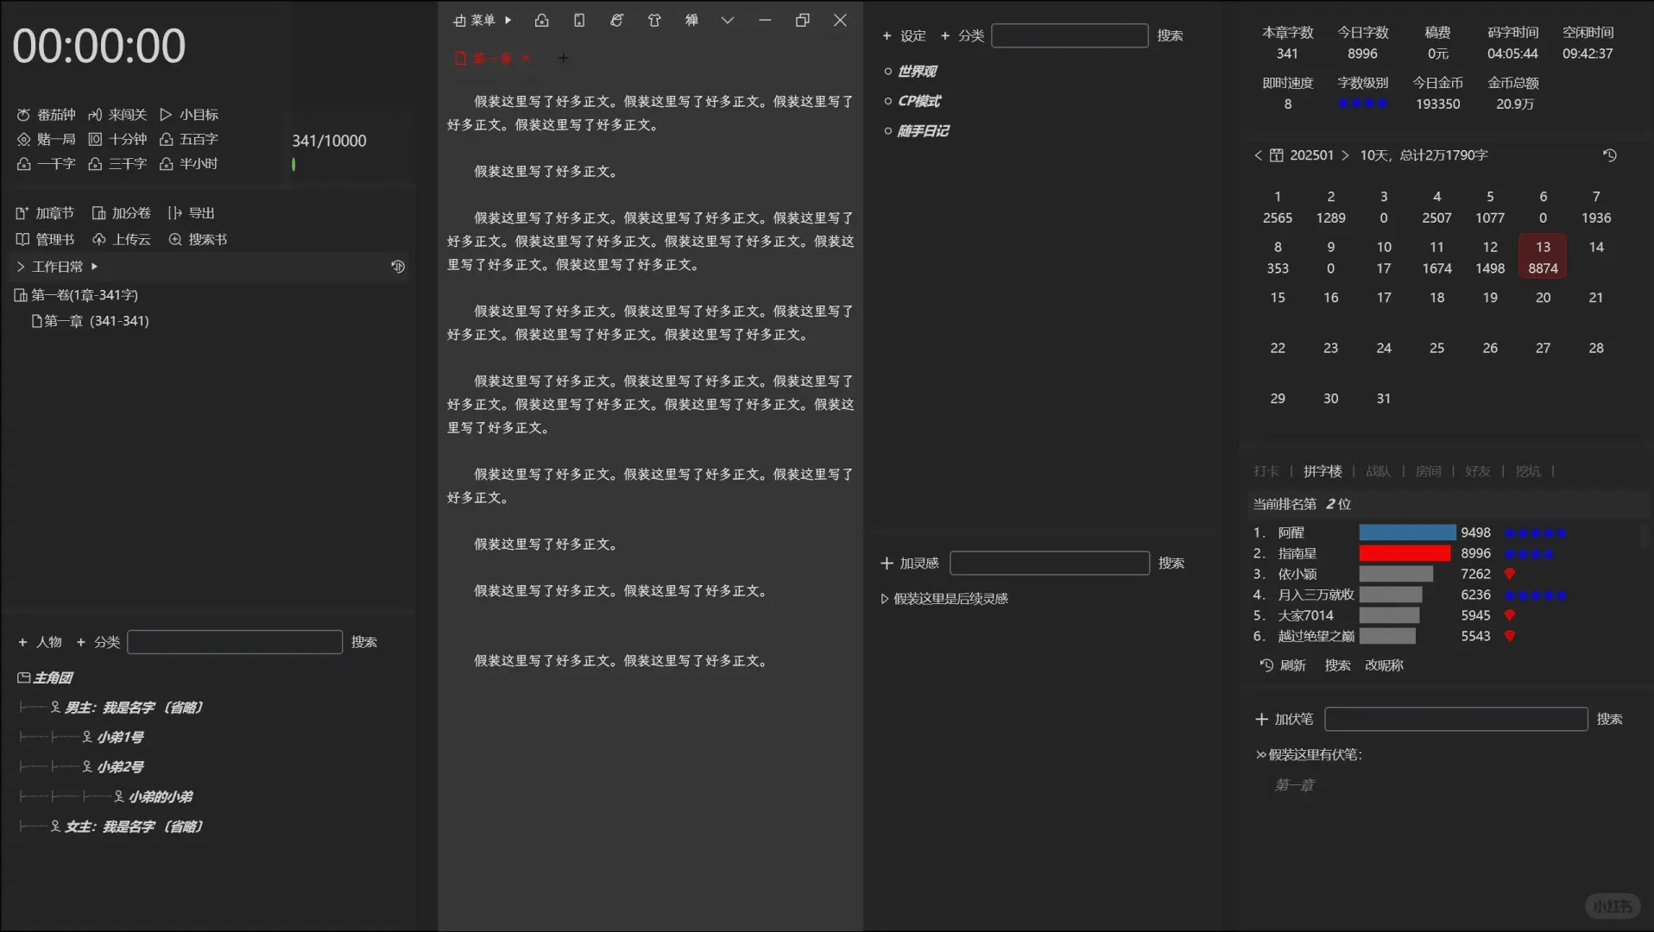Open the downward chevron menu in editor toolbar
Image resolution: width=1654 pixels, height=932 pixels.
tap(728, 20)
